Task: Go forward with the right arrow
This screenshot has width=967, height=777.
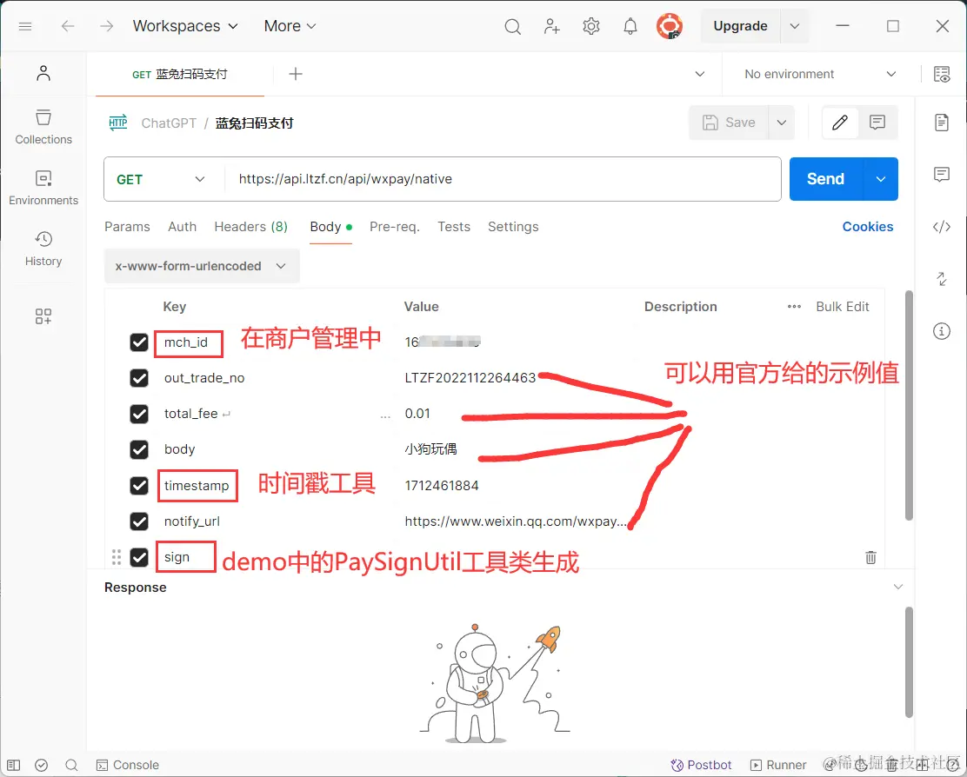Action: click(x=107, y=26)
